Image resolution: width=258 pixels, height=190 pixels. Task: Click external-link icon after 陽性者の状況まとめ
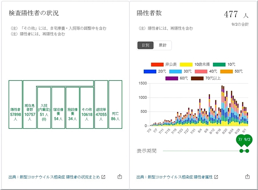(x=103, y=177)
